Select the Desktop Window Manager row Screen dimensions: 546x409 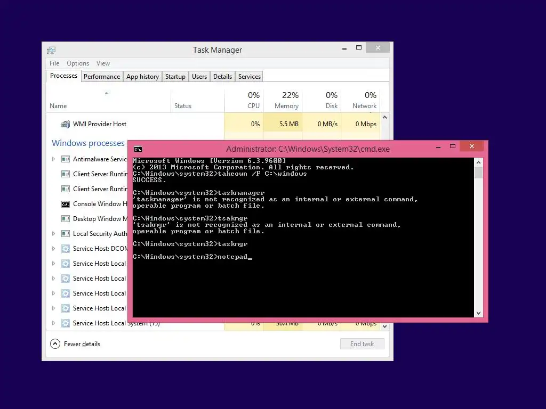[87, 219]
